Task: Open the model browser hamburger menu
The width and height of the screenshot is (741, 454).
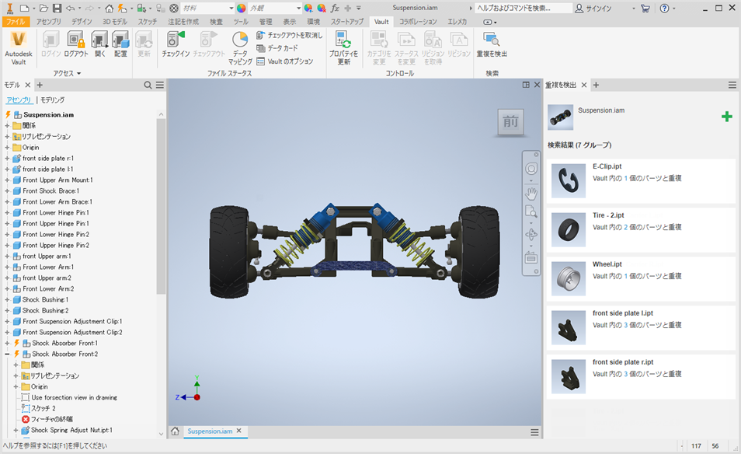Action: click(160, 86)
